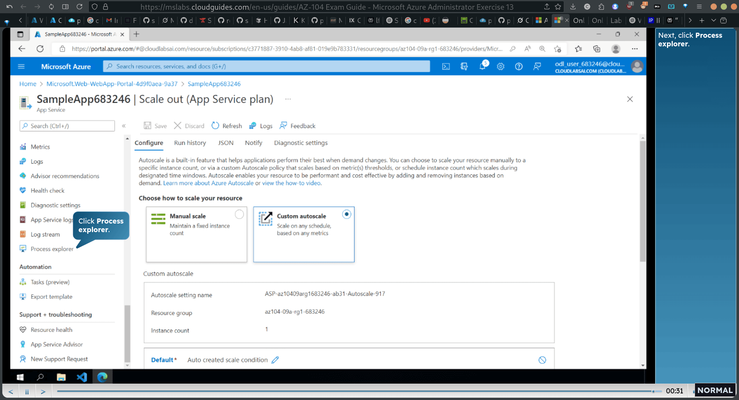
Task: Click Home breadcrumb link
Action: point(28,84)
